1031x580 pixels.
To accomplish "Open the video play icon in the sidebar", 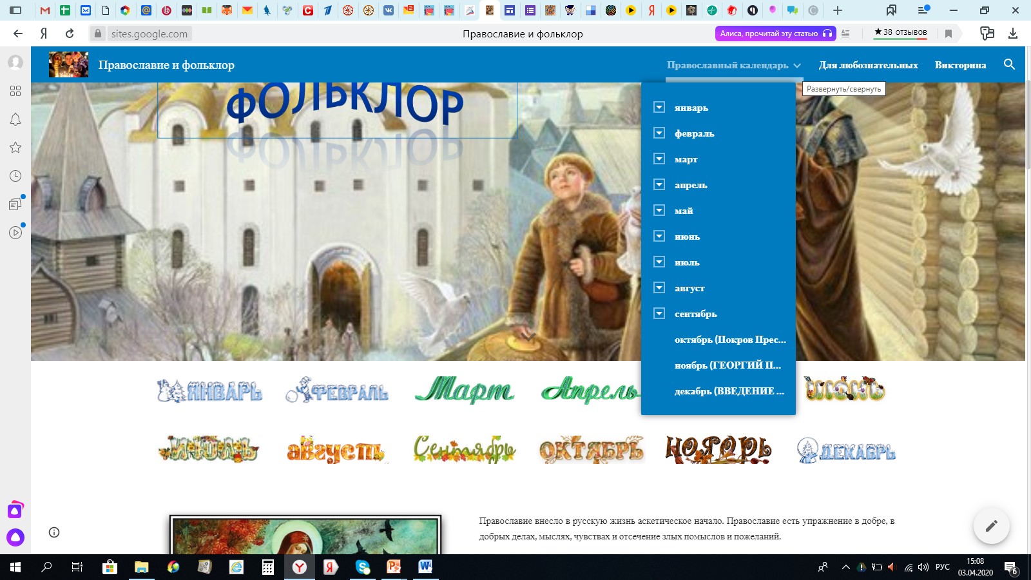I will pos(15,233).
